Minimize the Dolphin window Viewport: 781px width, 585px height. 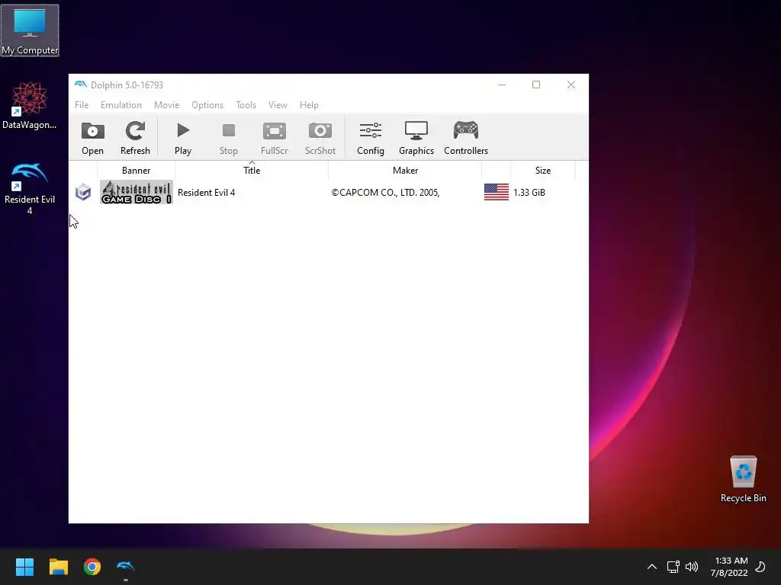click(x=502, y=85)
